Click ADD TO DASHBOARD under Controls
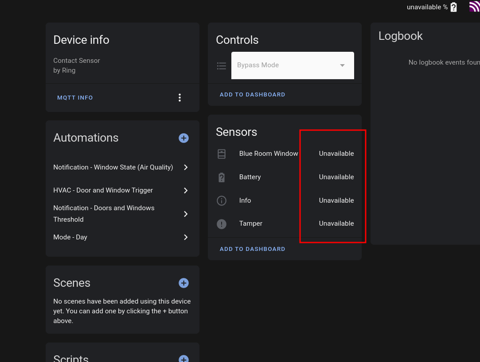The width and height of the screenshot is (480, 362). [253, 94]
